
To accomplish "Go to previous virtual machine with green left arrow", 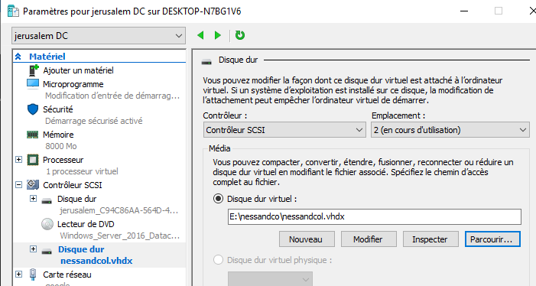I will coord(200,35).
